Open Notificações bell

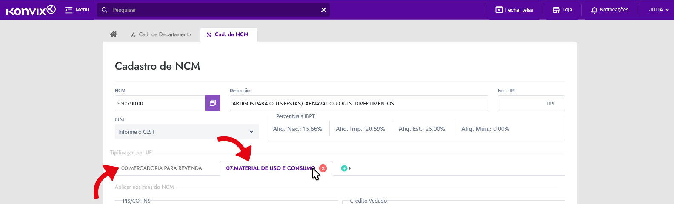click(x=610, y=10)
